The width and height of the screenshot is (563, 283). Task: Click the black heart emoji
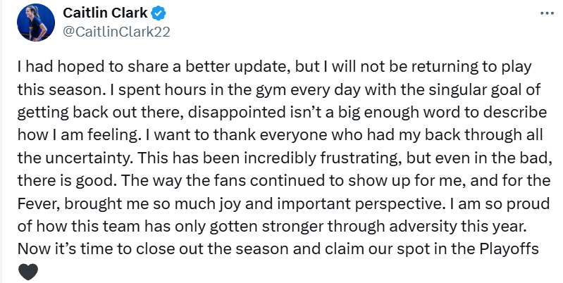[27, 271]
